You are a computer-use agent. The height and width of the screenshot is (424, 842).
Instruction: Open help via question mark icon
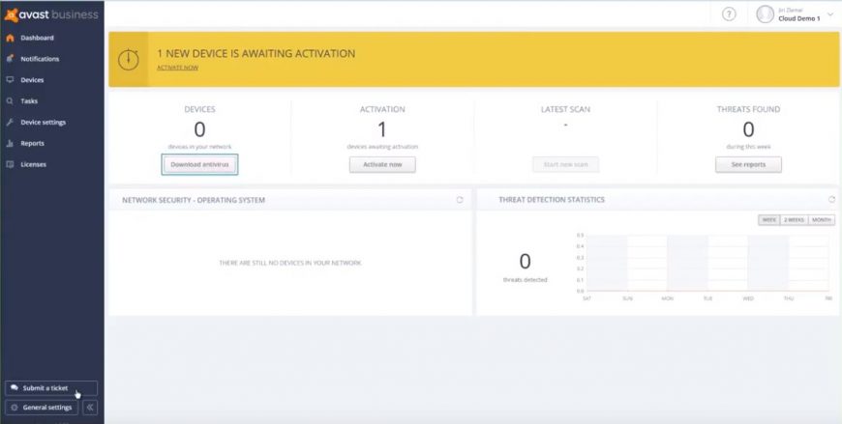[729, 14]
